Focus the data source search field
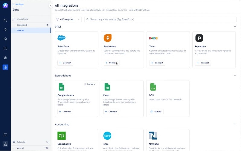The width and height of the screenshot is (241, 151). (160, 19)
